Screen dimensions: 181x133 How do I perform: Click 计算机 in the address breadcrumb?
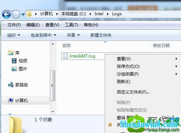46,14
